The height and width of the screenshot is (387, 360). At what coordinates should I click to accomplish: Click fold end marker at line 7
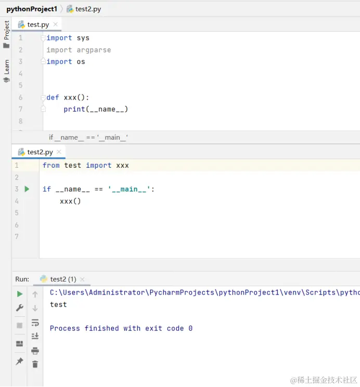(43, 109)
